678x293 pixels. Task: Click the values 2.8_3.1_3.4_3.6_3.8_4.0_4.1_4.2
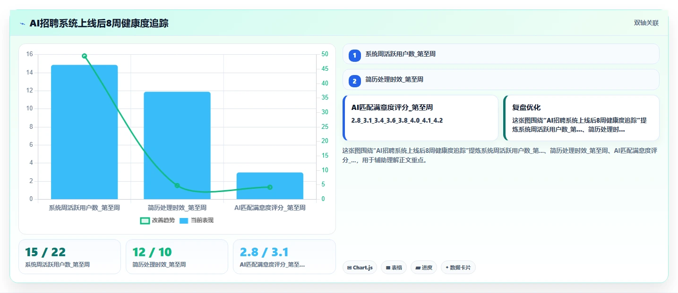coord(397,120)
